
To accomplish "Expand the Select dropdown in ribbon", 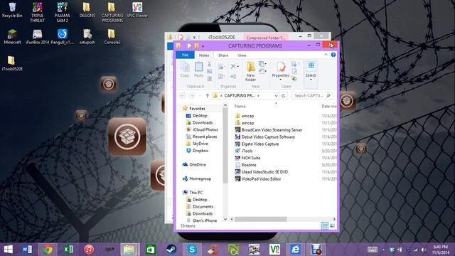I will tap(311, 80).
